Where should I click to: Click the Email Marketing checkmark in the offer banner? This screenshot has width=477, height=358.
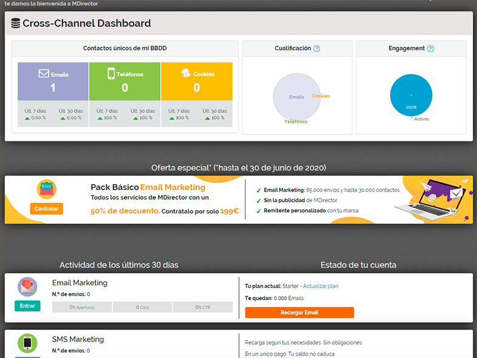pos(259,190)
